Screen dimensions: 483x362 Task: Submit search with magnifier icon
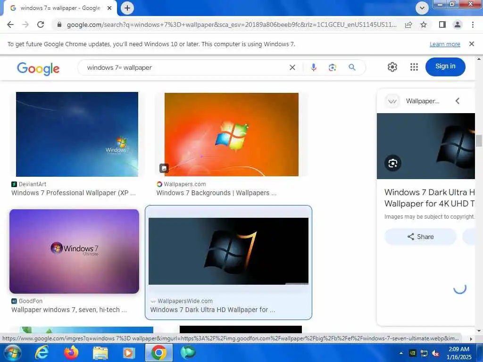352,67
